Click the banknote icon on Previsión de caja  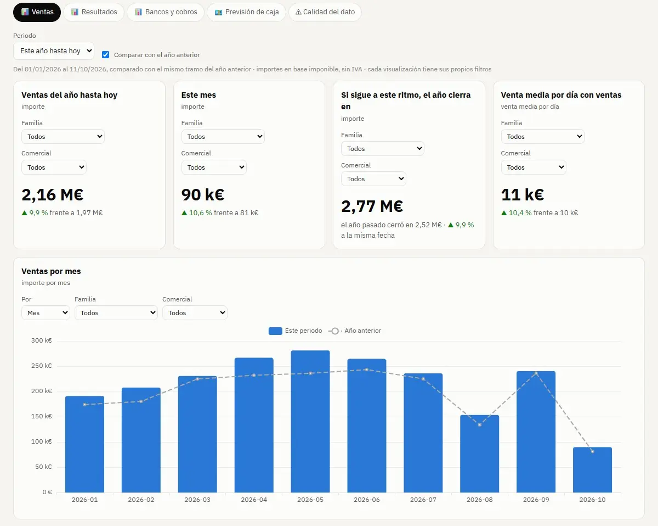coord(219,12)
